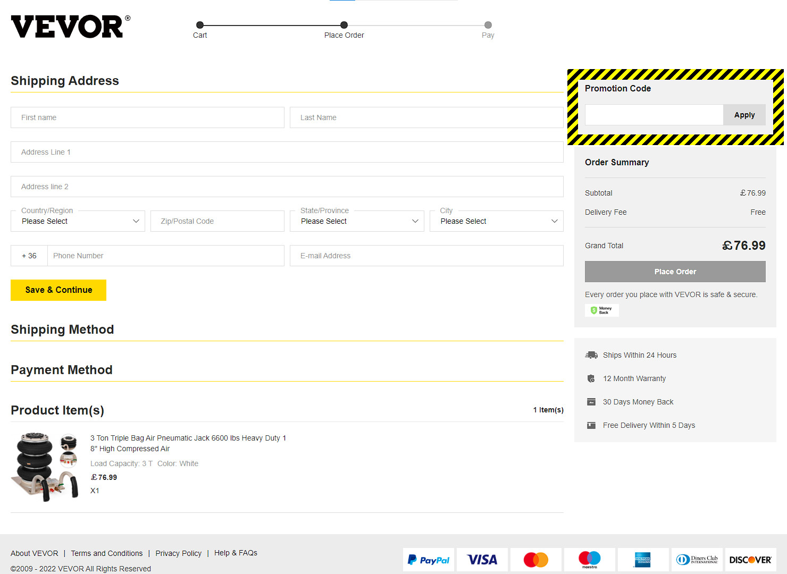Click the delivery truck icon beside Ships Within 24 Hours

[x=591, y=355]
